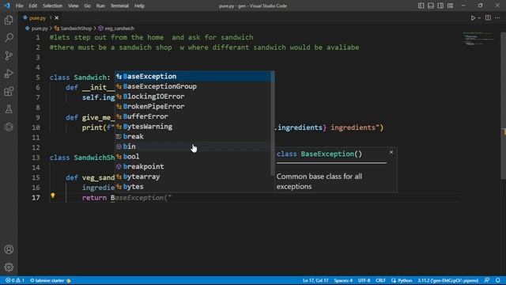Open Customize Layout icon
Viewport: 506px width, 285px height.
(x=450, y=6)
